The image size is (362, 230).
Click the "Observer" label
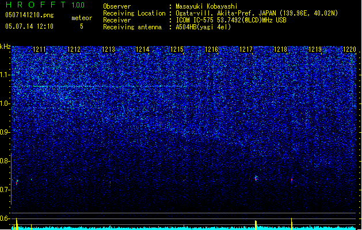tap(117, 6)
